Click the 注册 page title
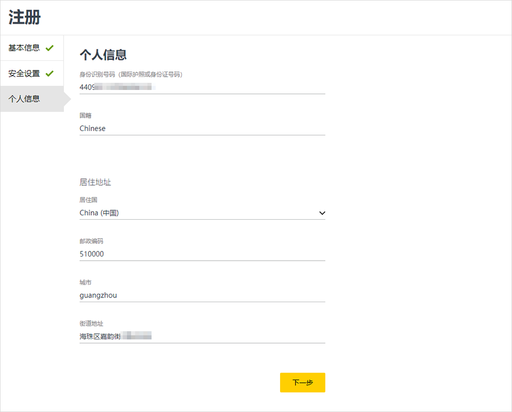512x412 pixels. coord(25,17)
